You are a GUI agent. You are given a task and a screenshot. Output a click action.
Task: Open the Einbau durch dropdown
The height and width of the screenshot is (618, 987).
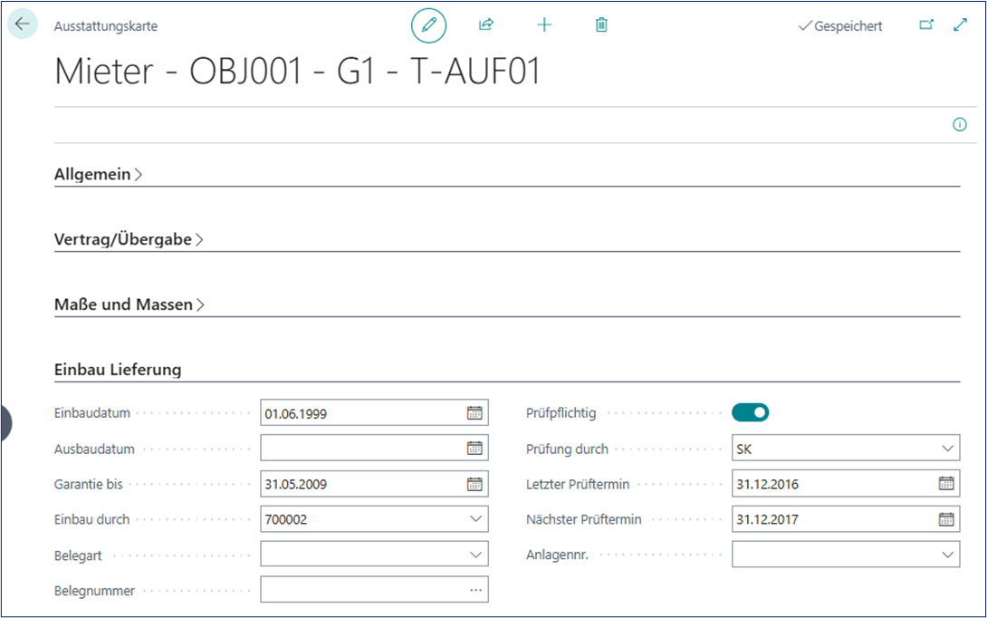pos(475,519)
